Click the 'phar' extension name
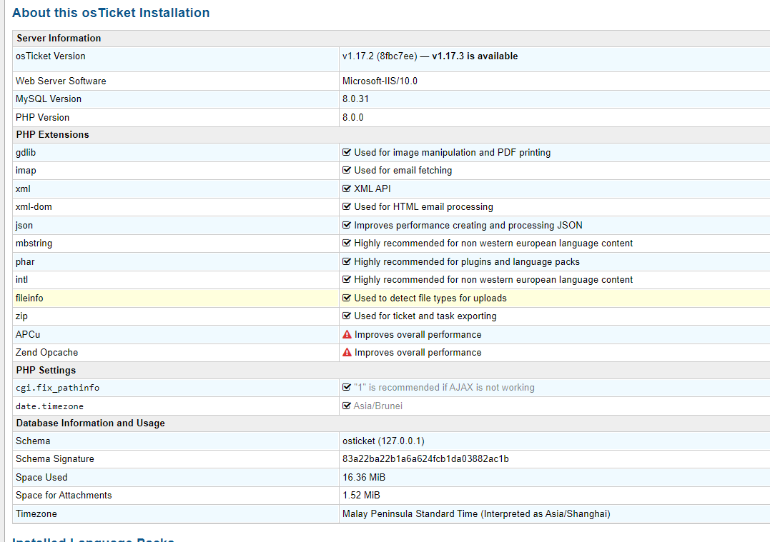 click(25, 261)
